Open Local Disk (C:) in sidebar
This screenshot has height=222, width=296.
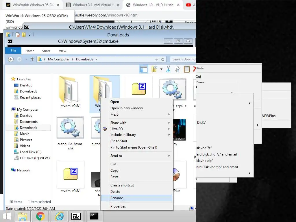[31, 152]
